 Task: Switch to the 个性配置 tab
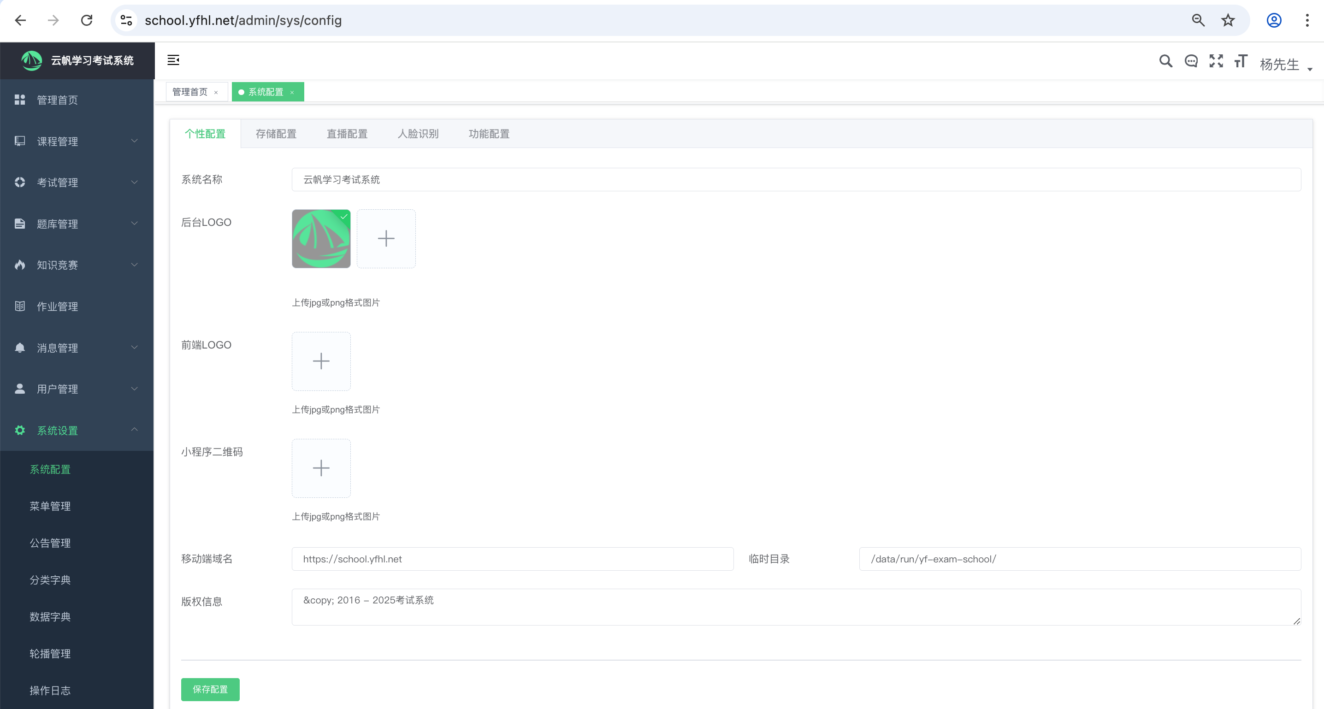[x=205, y=134]
